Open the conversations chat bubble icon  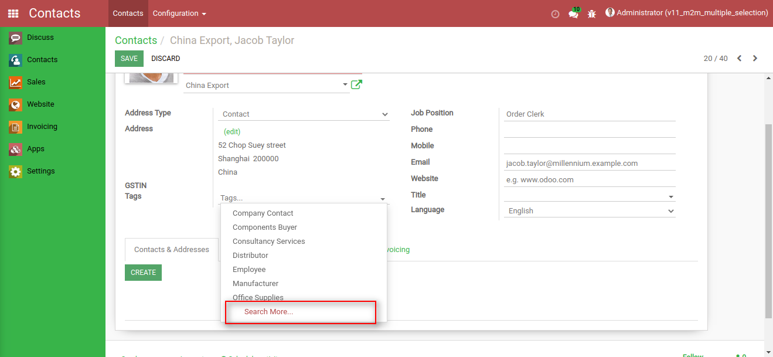click(573, 13)
